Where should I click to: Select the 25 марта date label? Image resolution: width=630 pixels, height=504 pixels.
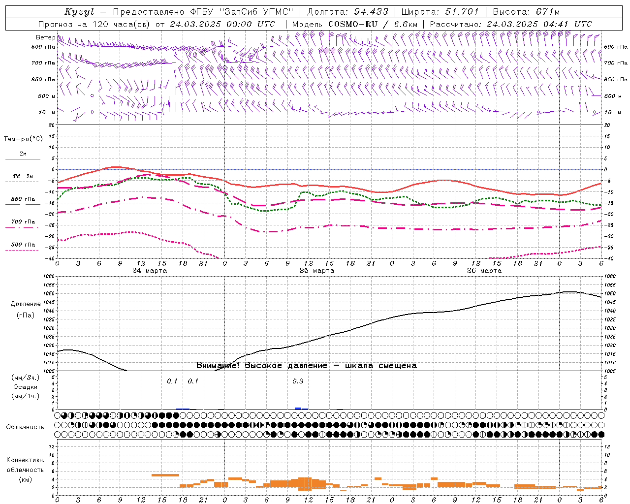click(317, 271)
